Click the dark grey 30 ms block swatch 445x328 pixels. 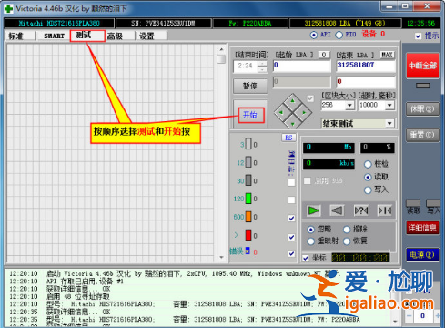click(248, 180)
